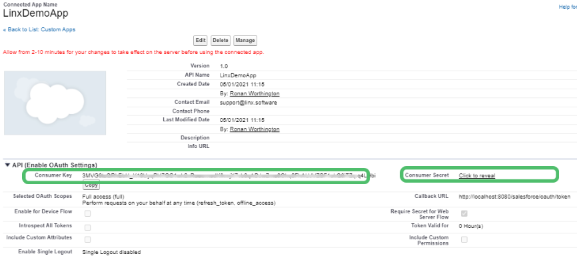Collapse the API Enable OAuth Settings section
The image size is (577, 258).
(7, 165)
